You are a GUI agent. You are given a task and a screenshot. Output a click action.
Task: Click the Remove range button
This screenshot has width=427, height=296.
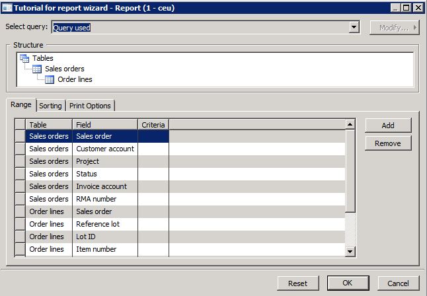point(388,143)
